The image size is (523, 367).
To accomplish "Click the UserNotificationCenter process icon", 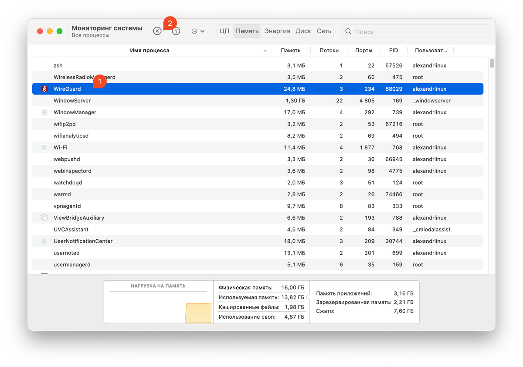I will (x=44, y=241).
